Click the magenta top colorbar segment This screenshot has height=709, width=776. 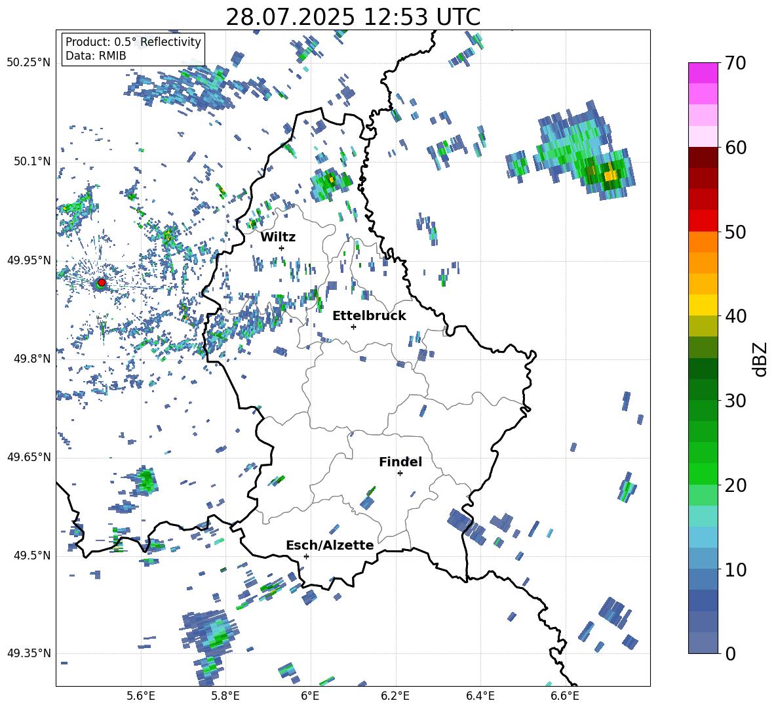703,73
